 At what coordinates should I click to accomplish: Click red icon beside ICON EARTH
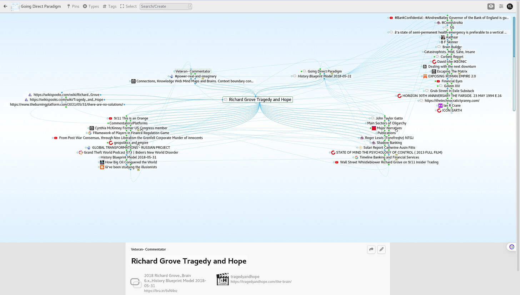click(x=439, y=111)
